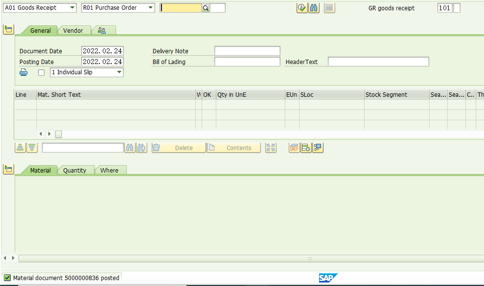Switch to the Quantity detail tab
484x286 pixels.
pyautogui.click(x=75, y=170)
